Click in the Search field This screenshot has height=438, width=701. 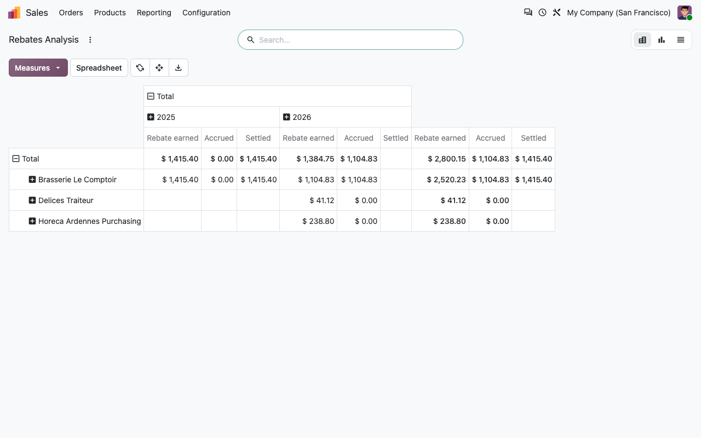coord(359,40)
